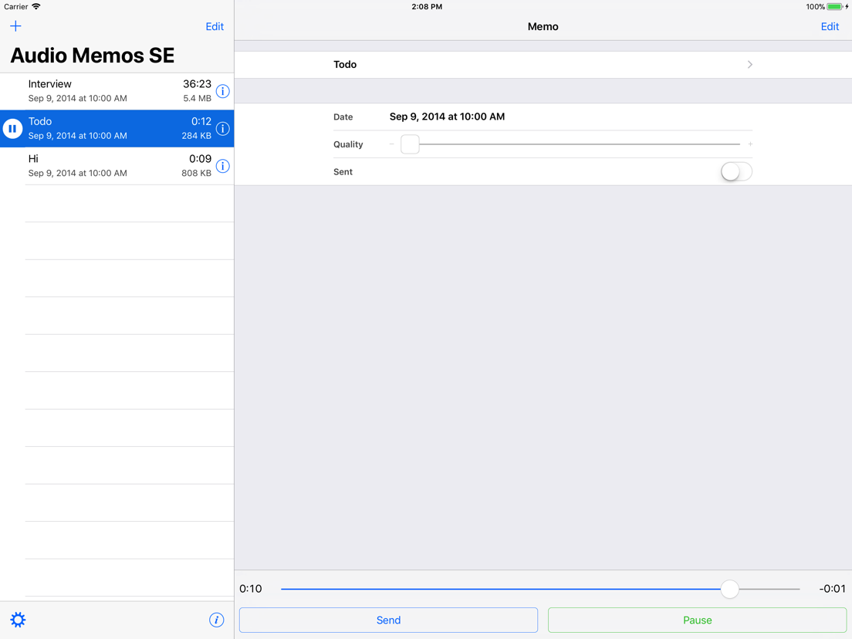Show info for Todo memo
The image size is (852, 639).
tap(223, 129)
